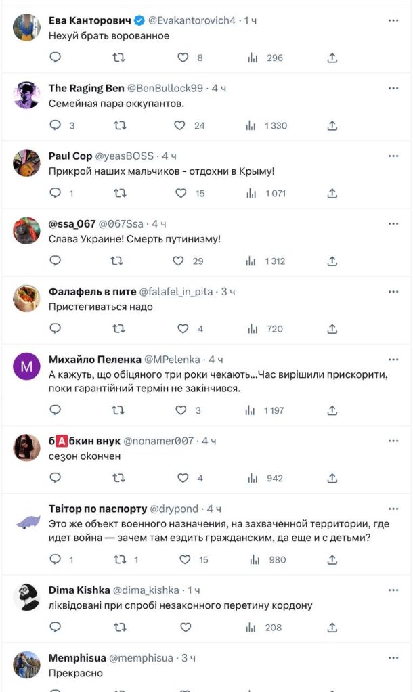The height and width of the screenshot is (692, 413).
Task: View analytics for Paul Cop's tweet
Action: tap(253, 193)
